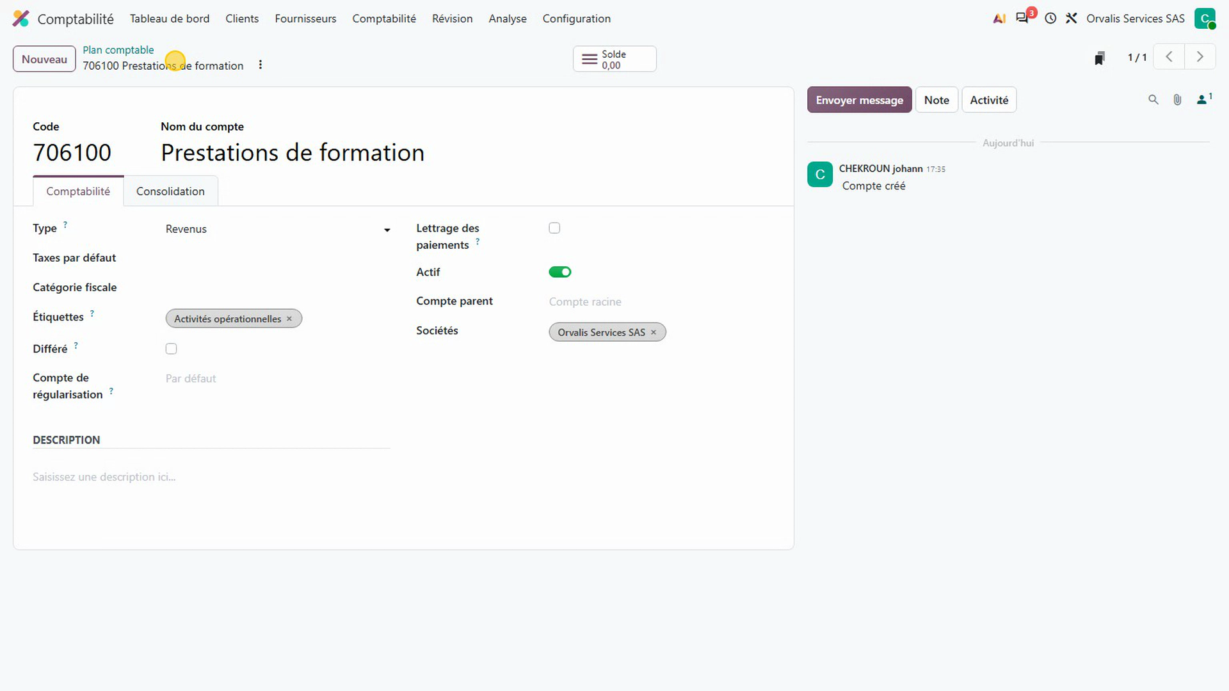Open the Solde 0,00 stat button

(x=614, y=59)
